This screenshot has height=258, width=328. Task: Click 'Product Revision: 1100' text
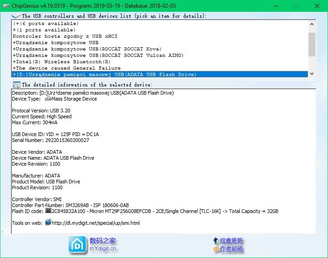click(37, 187)
